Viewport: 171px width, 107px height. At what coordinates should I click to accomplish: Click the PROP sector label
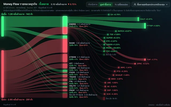[x=72, y=90]
